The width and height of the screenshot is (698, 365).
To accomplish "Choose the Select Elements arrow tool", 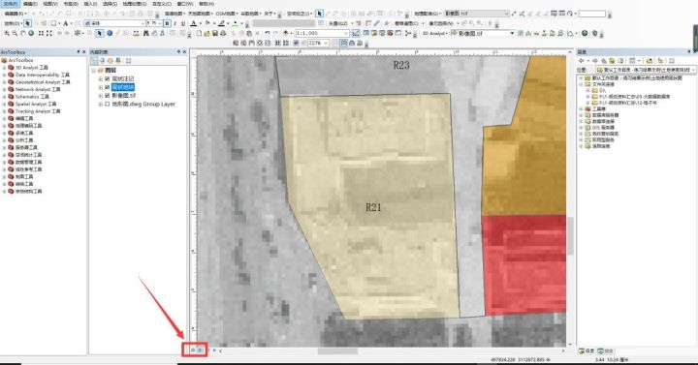I will click(99, 33).
